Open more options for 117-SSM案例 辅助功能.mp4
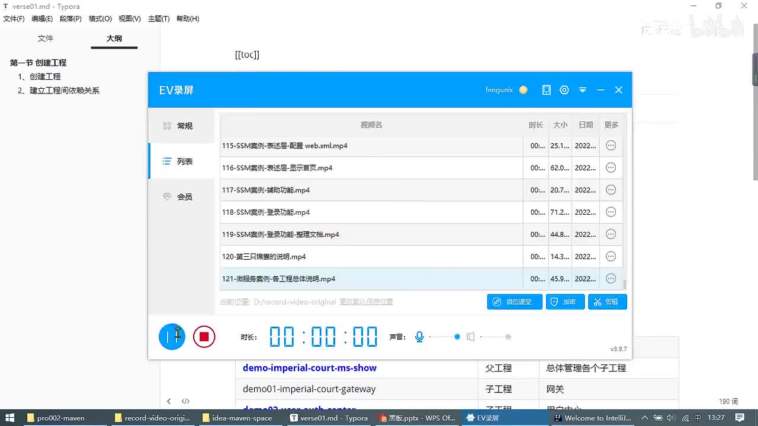 (x=611, y=190)
